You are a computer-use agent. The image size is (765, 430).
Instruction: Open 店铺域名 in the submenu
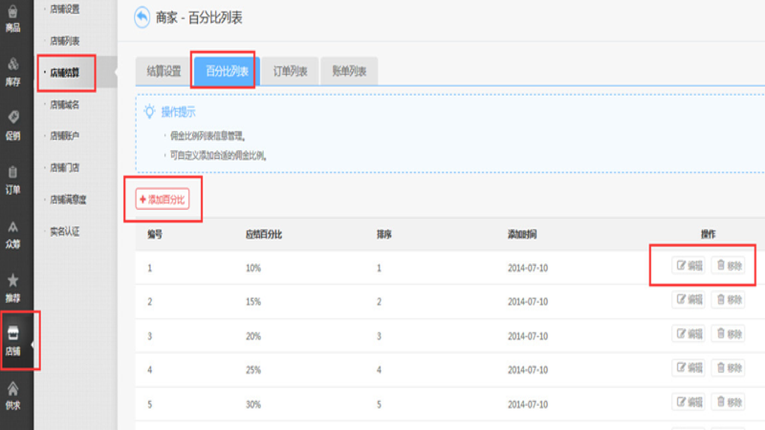[x=65, y=105]
